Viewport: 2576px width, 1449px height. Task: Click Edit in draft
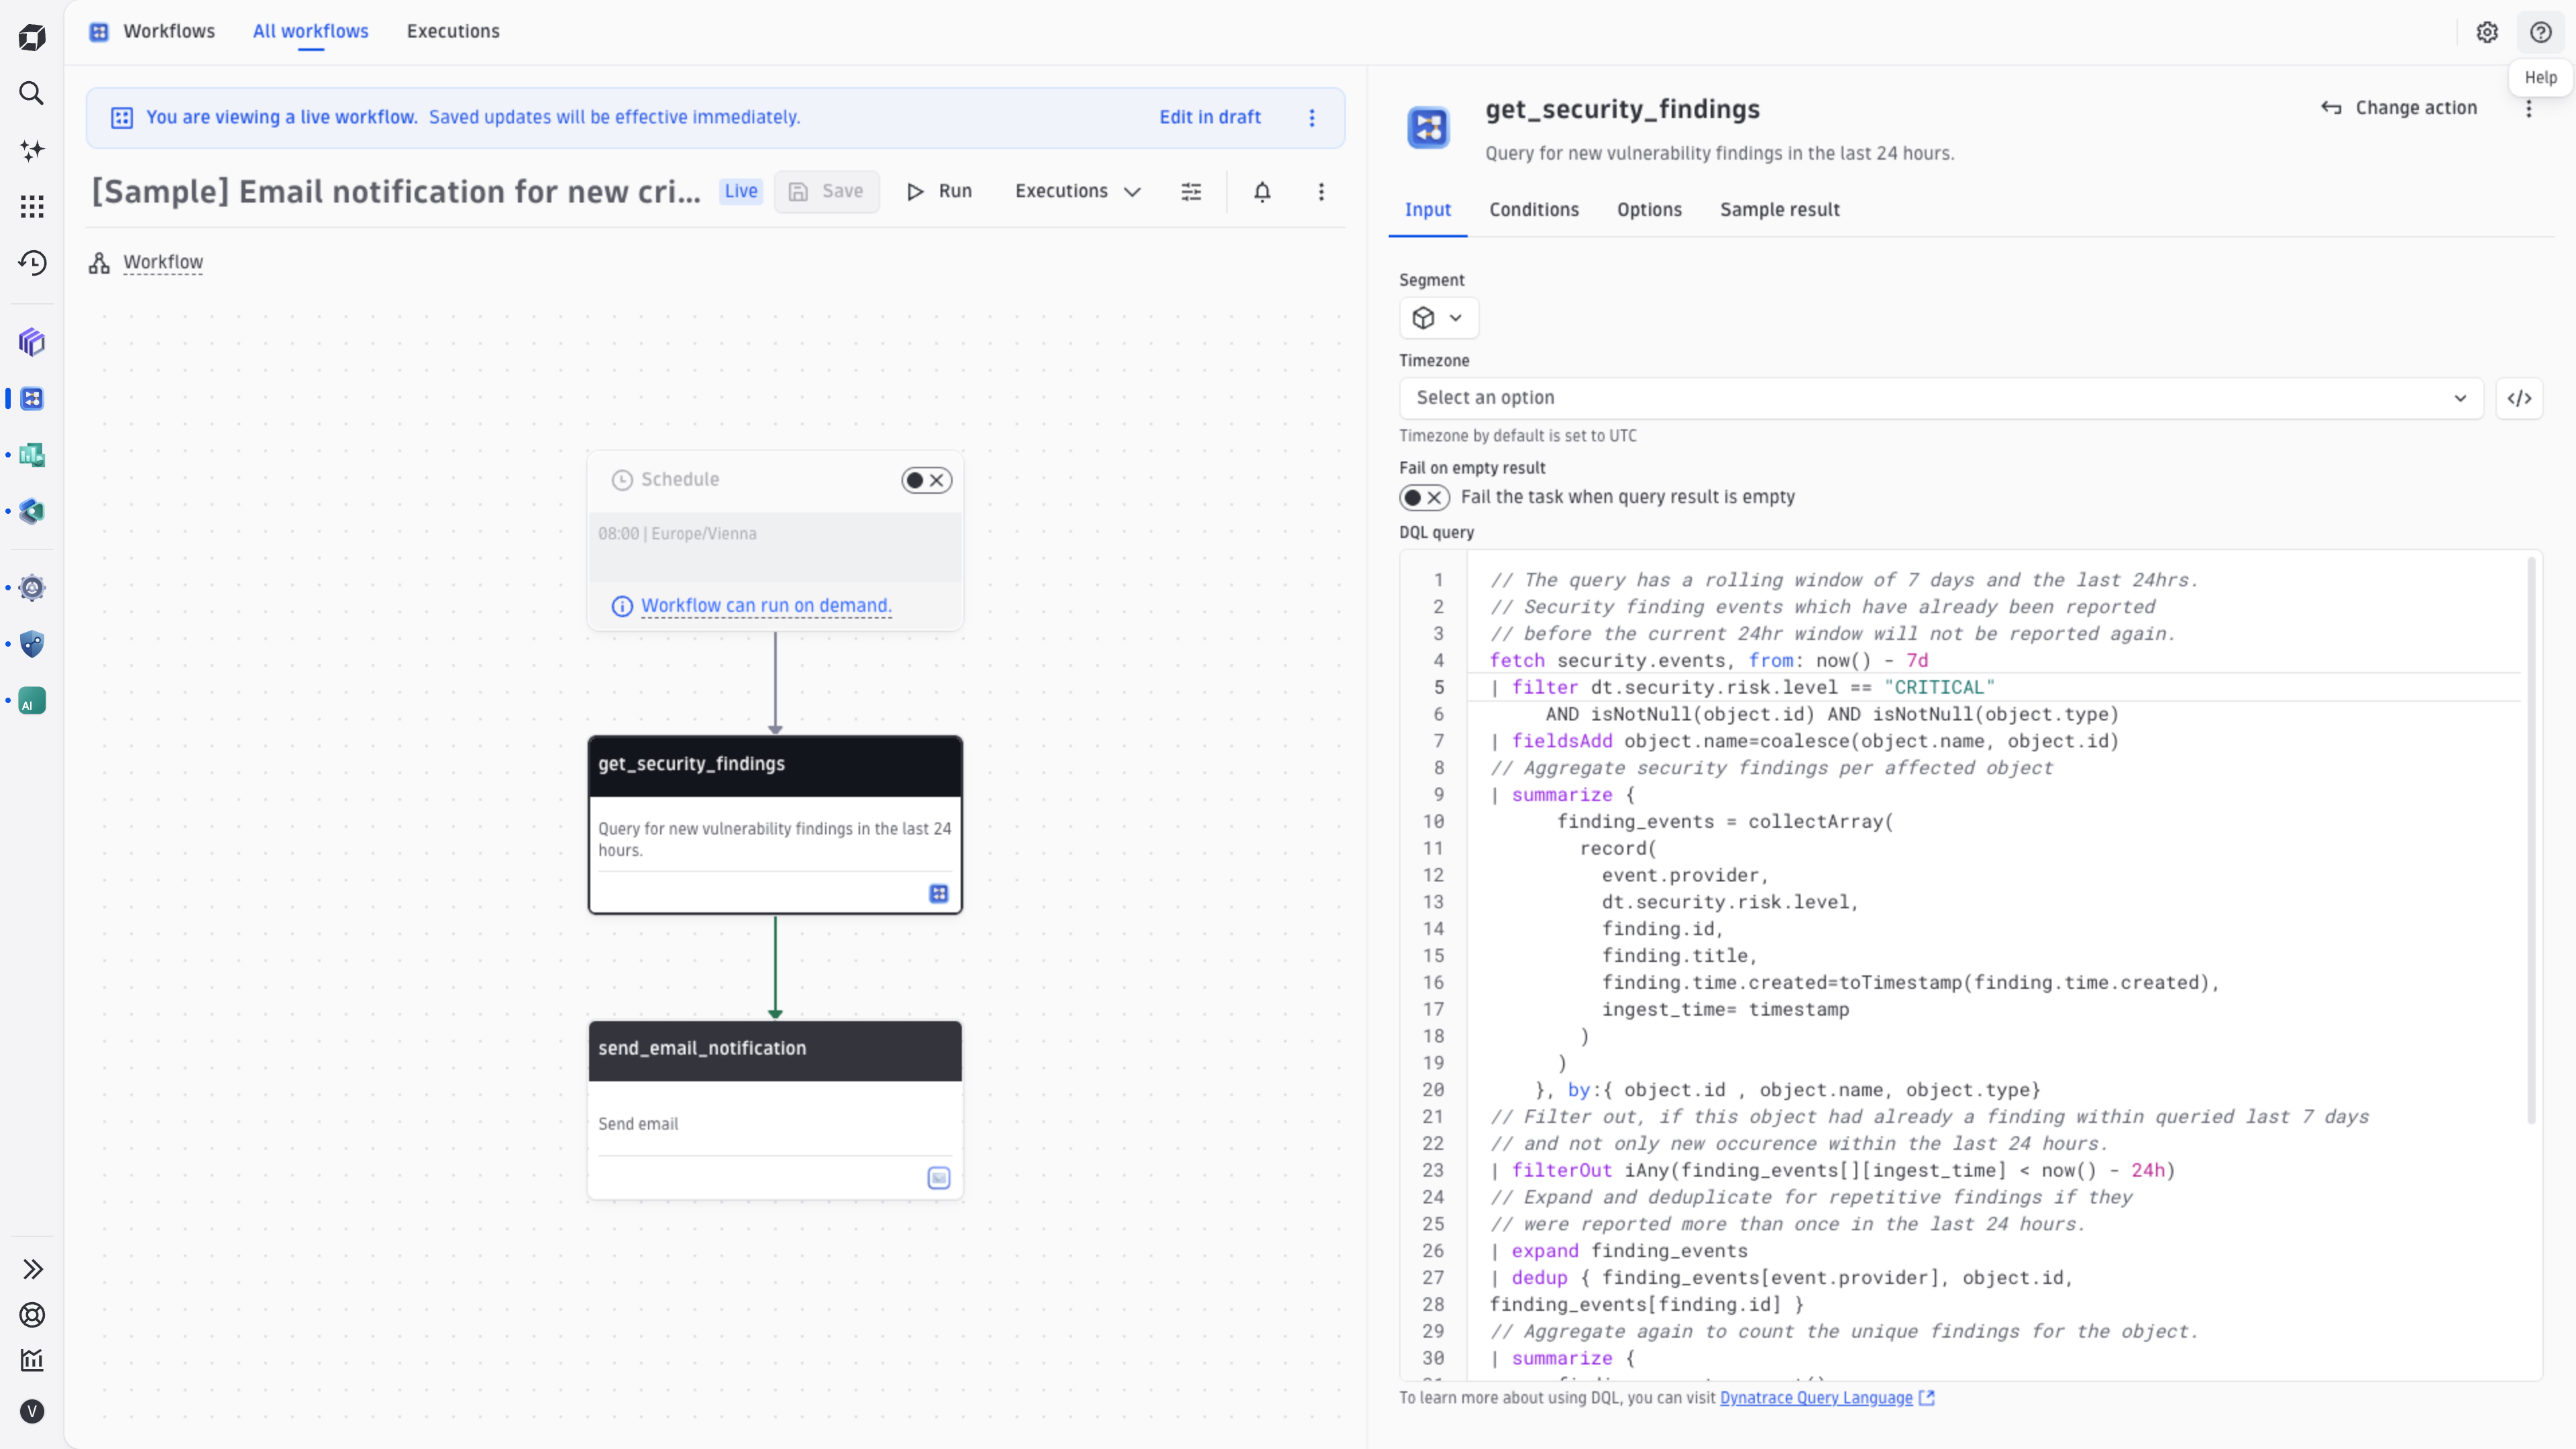[1210, 118]
